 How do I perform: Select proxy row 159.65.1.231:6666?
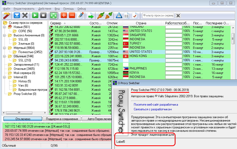pos(140,35)
